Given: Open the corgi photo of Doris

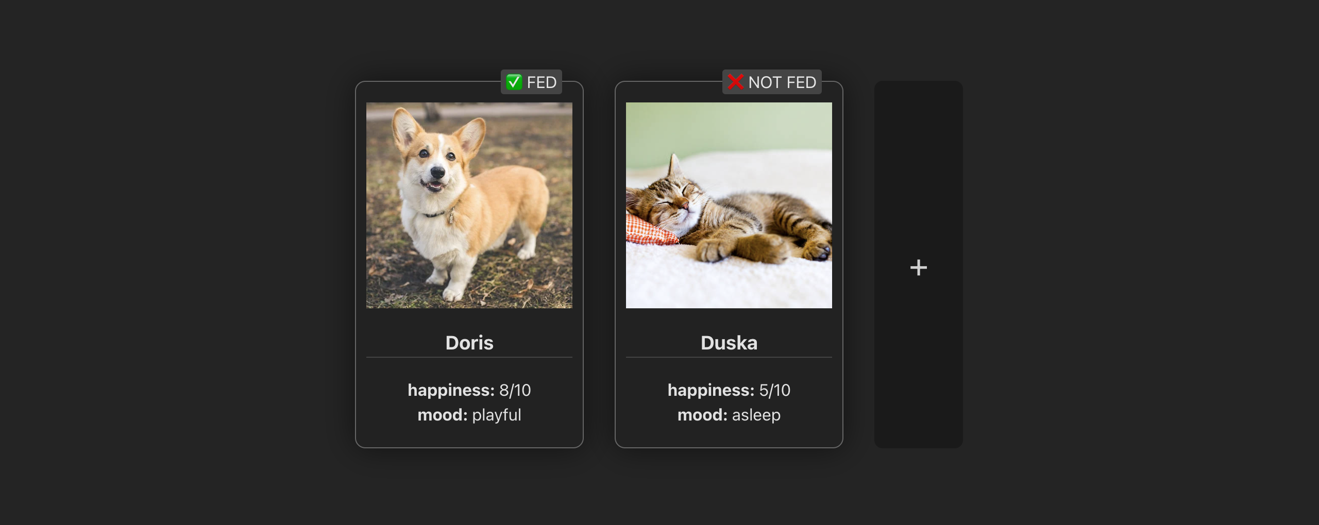Looking at the screenshot, I should click(x=469, y=205).
